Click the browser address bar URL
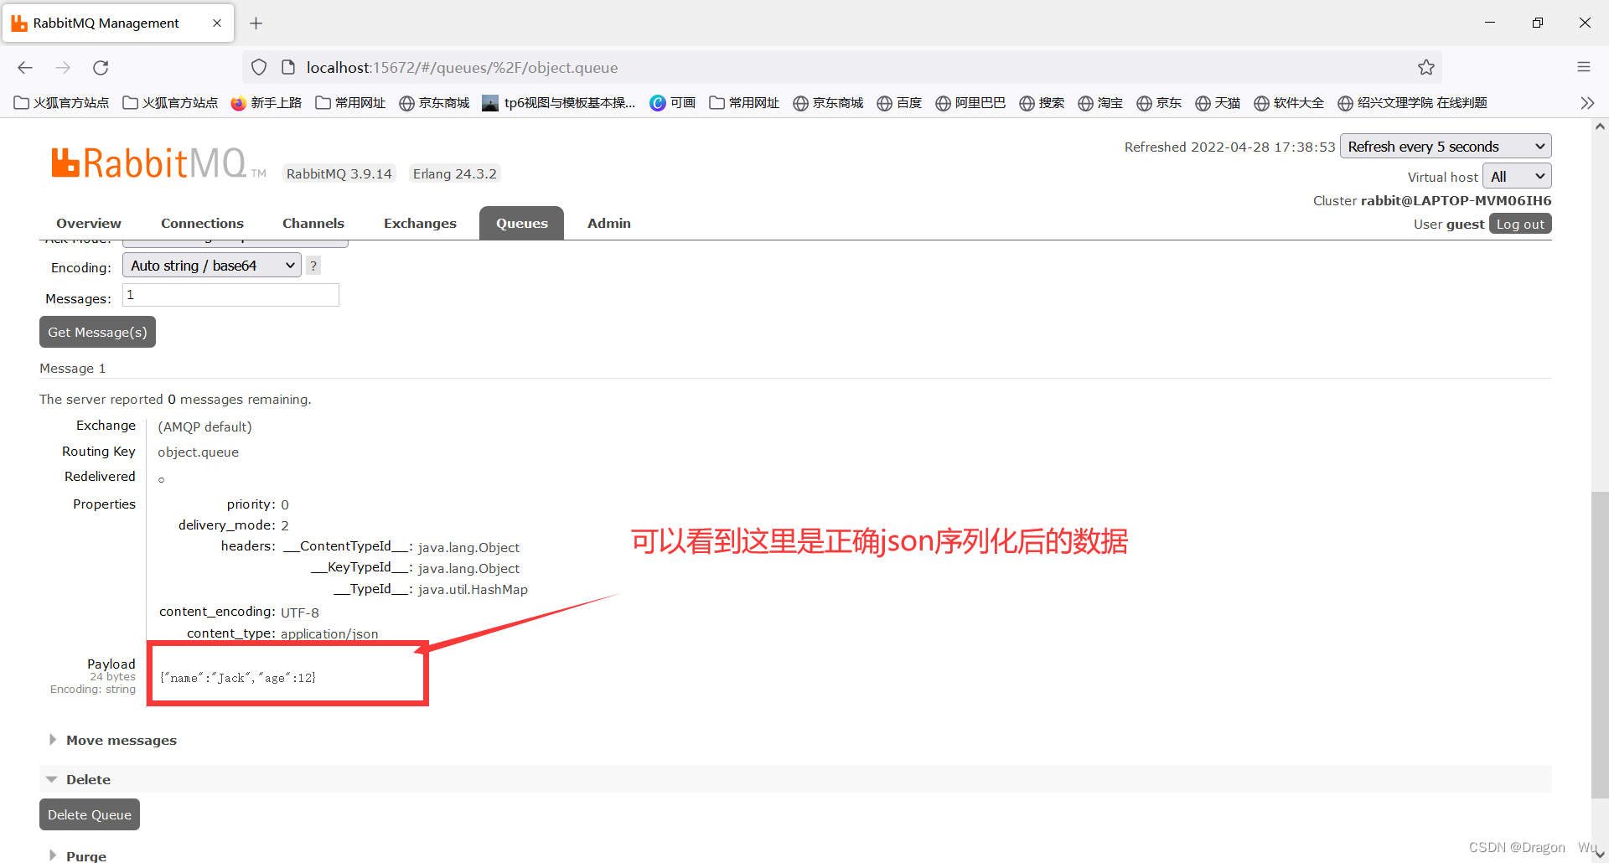Viewport: 1609px width, 863px height. click(462, 68)
